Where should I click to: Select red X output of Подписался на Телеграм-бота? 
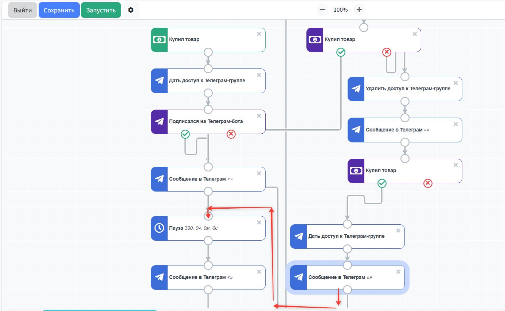coord(231,134)
